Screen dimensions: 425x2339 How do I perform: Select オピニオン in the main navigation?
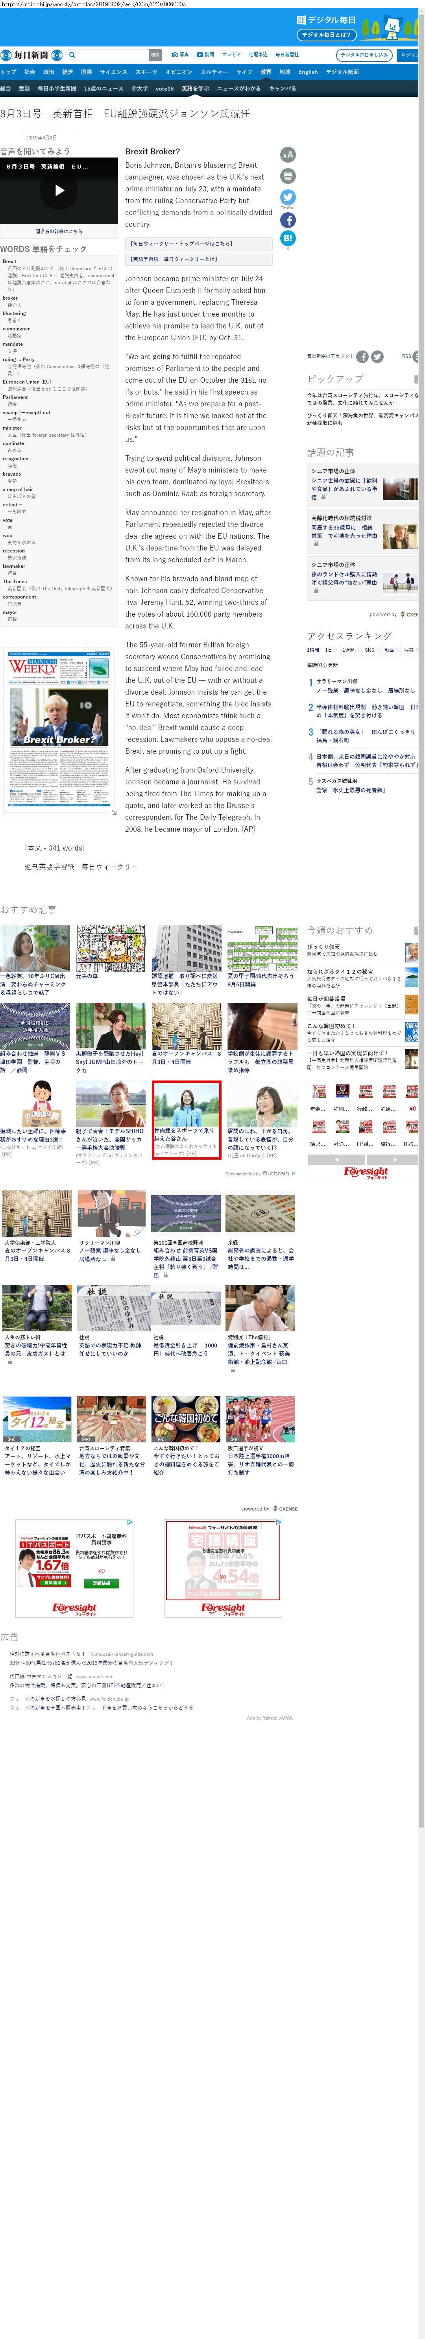[x=179, y=72]
